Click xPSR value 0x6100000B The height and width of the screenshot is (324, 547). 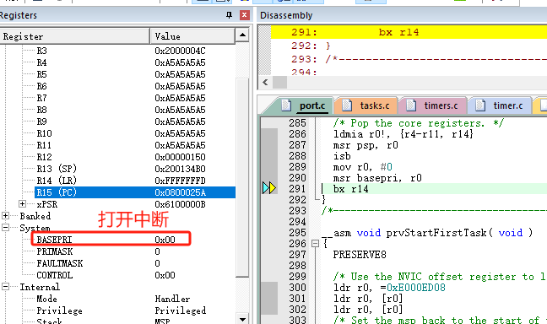[x=180, y=204]
